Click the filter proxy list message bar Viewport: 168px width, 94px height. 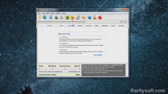62,22
